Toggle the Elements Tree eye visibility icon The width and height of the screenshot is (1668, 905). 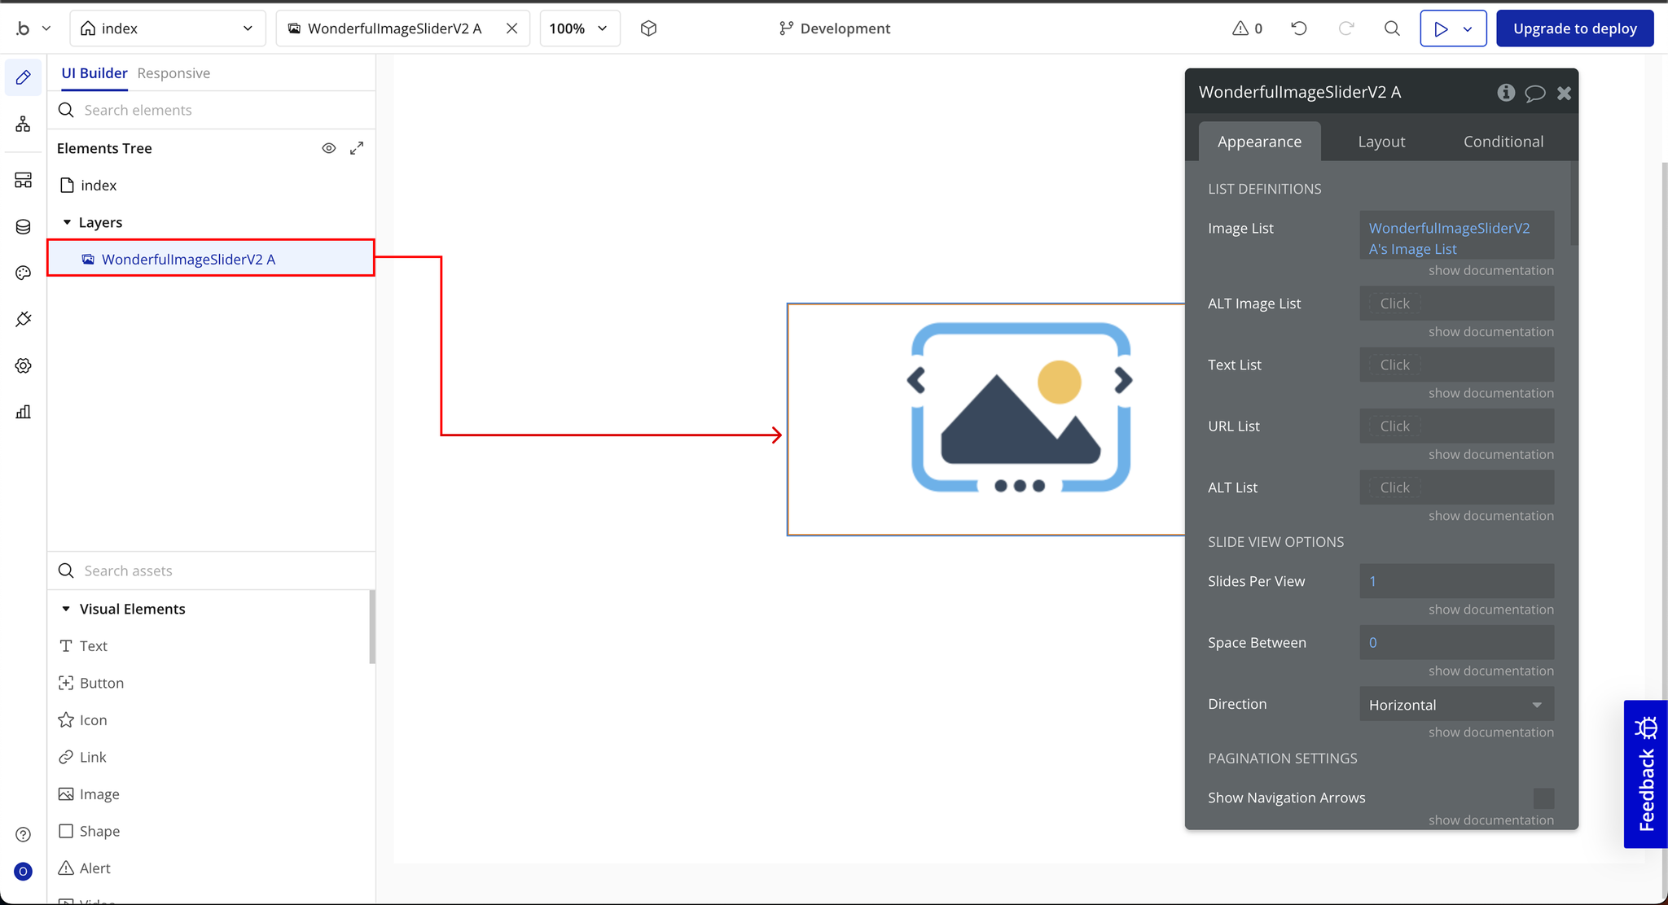click(329, 148)
